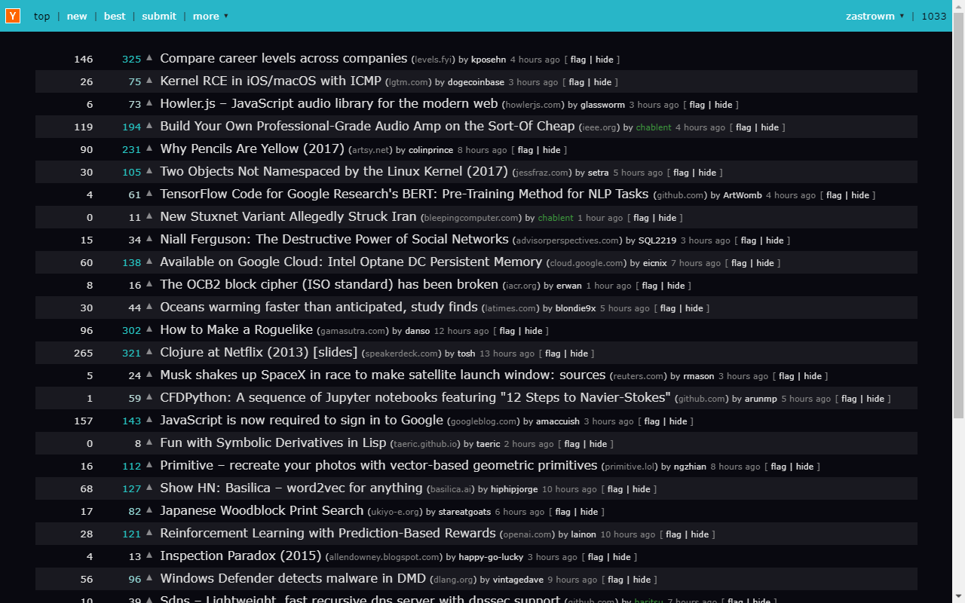Viewport: 965px width, 603px height.
Task: Hide the 'Kernel RCE in iOS/macOS' story
Action: 603,82
